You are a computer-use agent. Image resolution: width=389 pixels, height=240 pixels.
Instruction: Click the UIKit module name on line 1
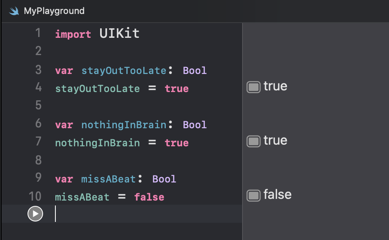[x=119, y=33]
